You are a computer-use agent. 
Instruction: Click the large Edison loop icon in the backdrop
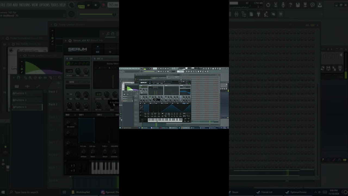tap(323, 68)
